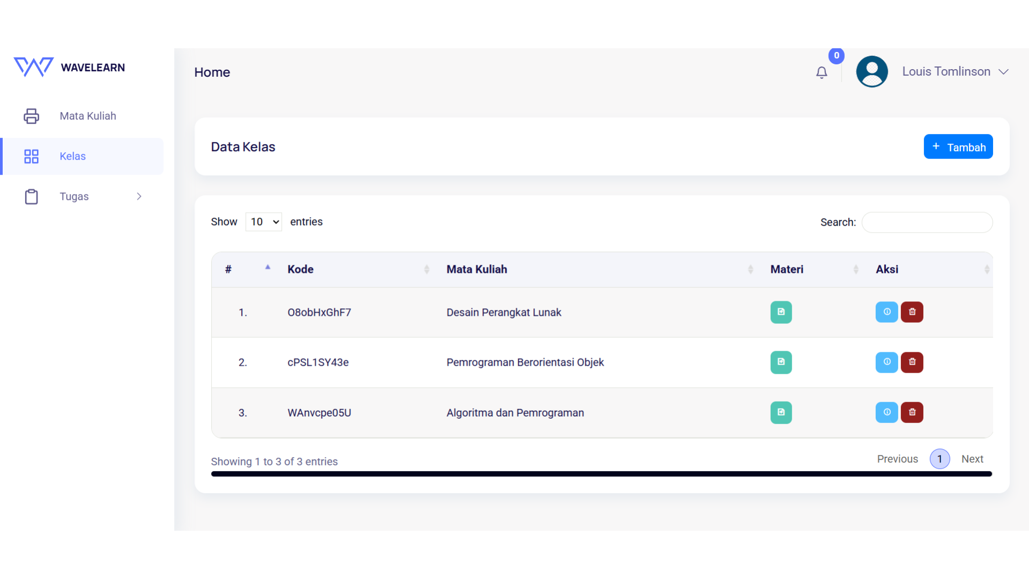Select page 1 in pagination
1029x579 pixels.
click(939, 459)
